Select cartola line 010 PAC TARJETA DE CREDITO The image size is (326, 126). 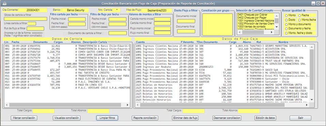click(68, 73)
